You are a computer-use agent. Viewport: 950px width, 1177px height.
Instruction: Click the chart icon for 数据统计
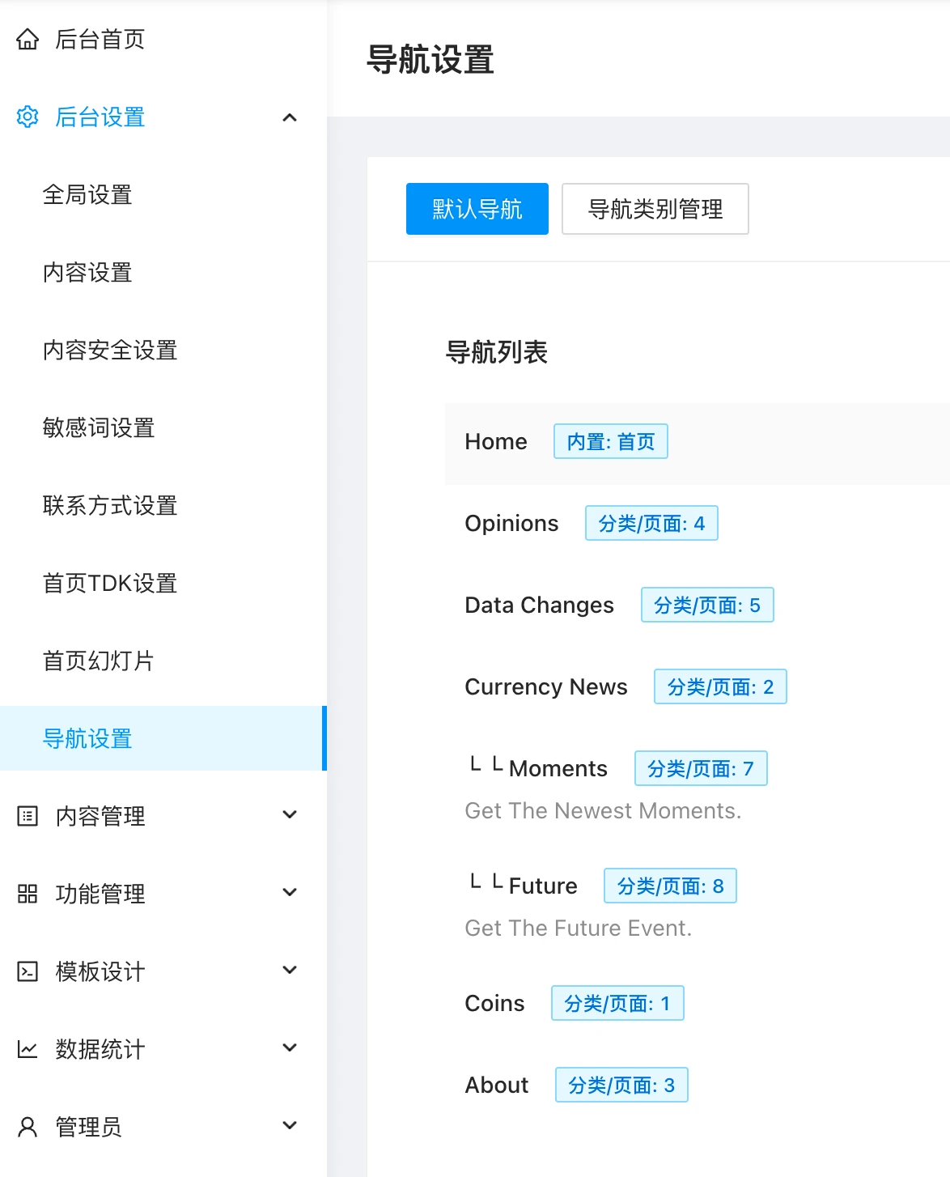pos(28,1049)
